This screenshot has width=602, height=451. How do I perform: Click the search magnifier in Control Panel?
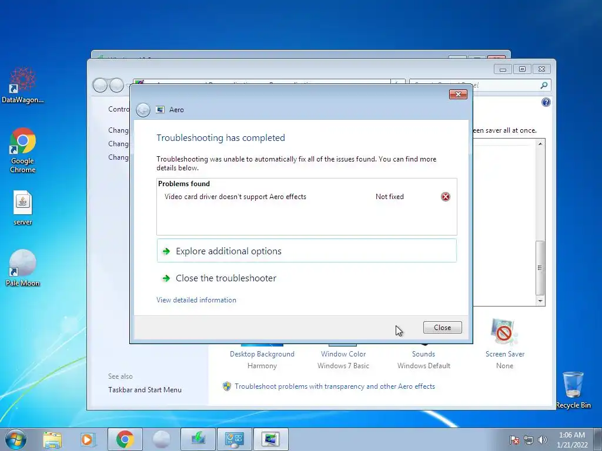pyautogui.click(x=544, y=85)
